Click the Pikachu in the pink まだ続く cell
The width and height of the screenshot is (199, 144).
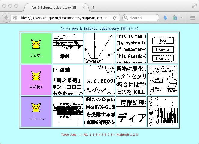point(36,76)
